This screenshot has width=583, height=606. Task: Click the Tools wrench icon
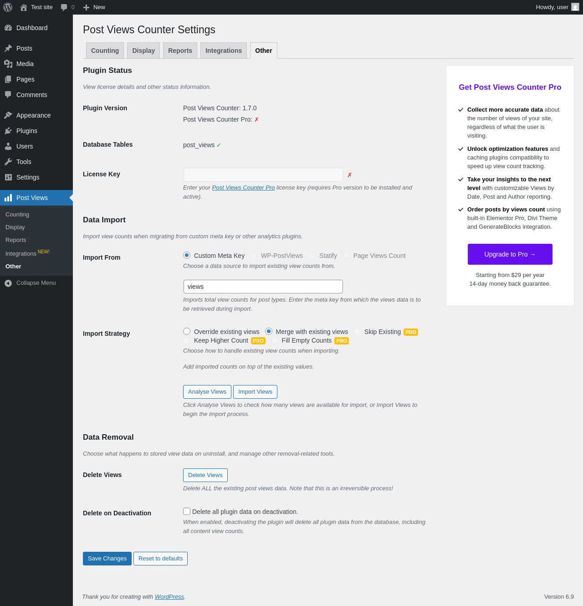click(x=8, y=162)
